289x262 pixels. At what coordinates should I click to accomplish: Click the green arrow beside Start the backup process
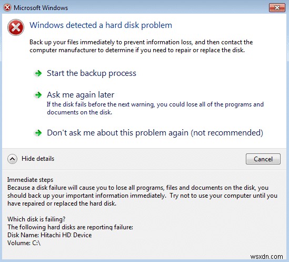(x=38, y=73)
